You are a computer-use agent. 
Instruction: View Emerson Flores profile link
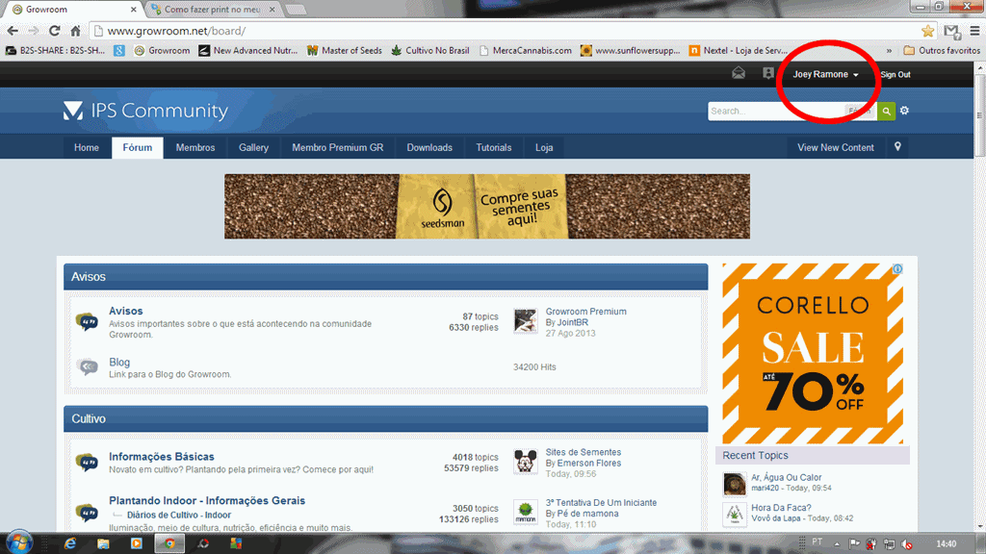[x=589, y=463]
